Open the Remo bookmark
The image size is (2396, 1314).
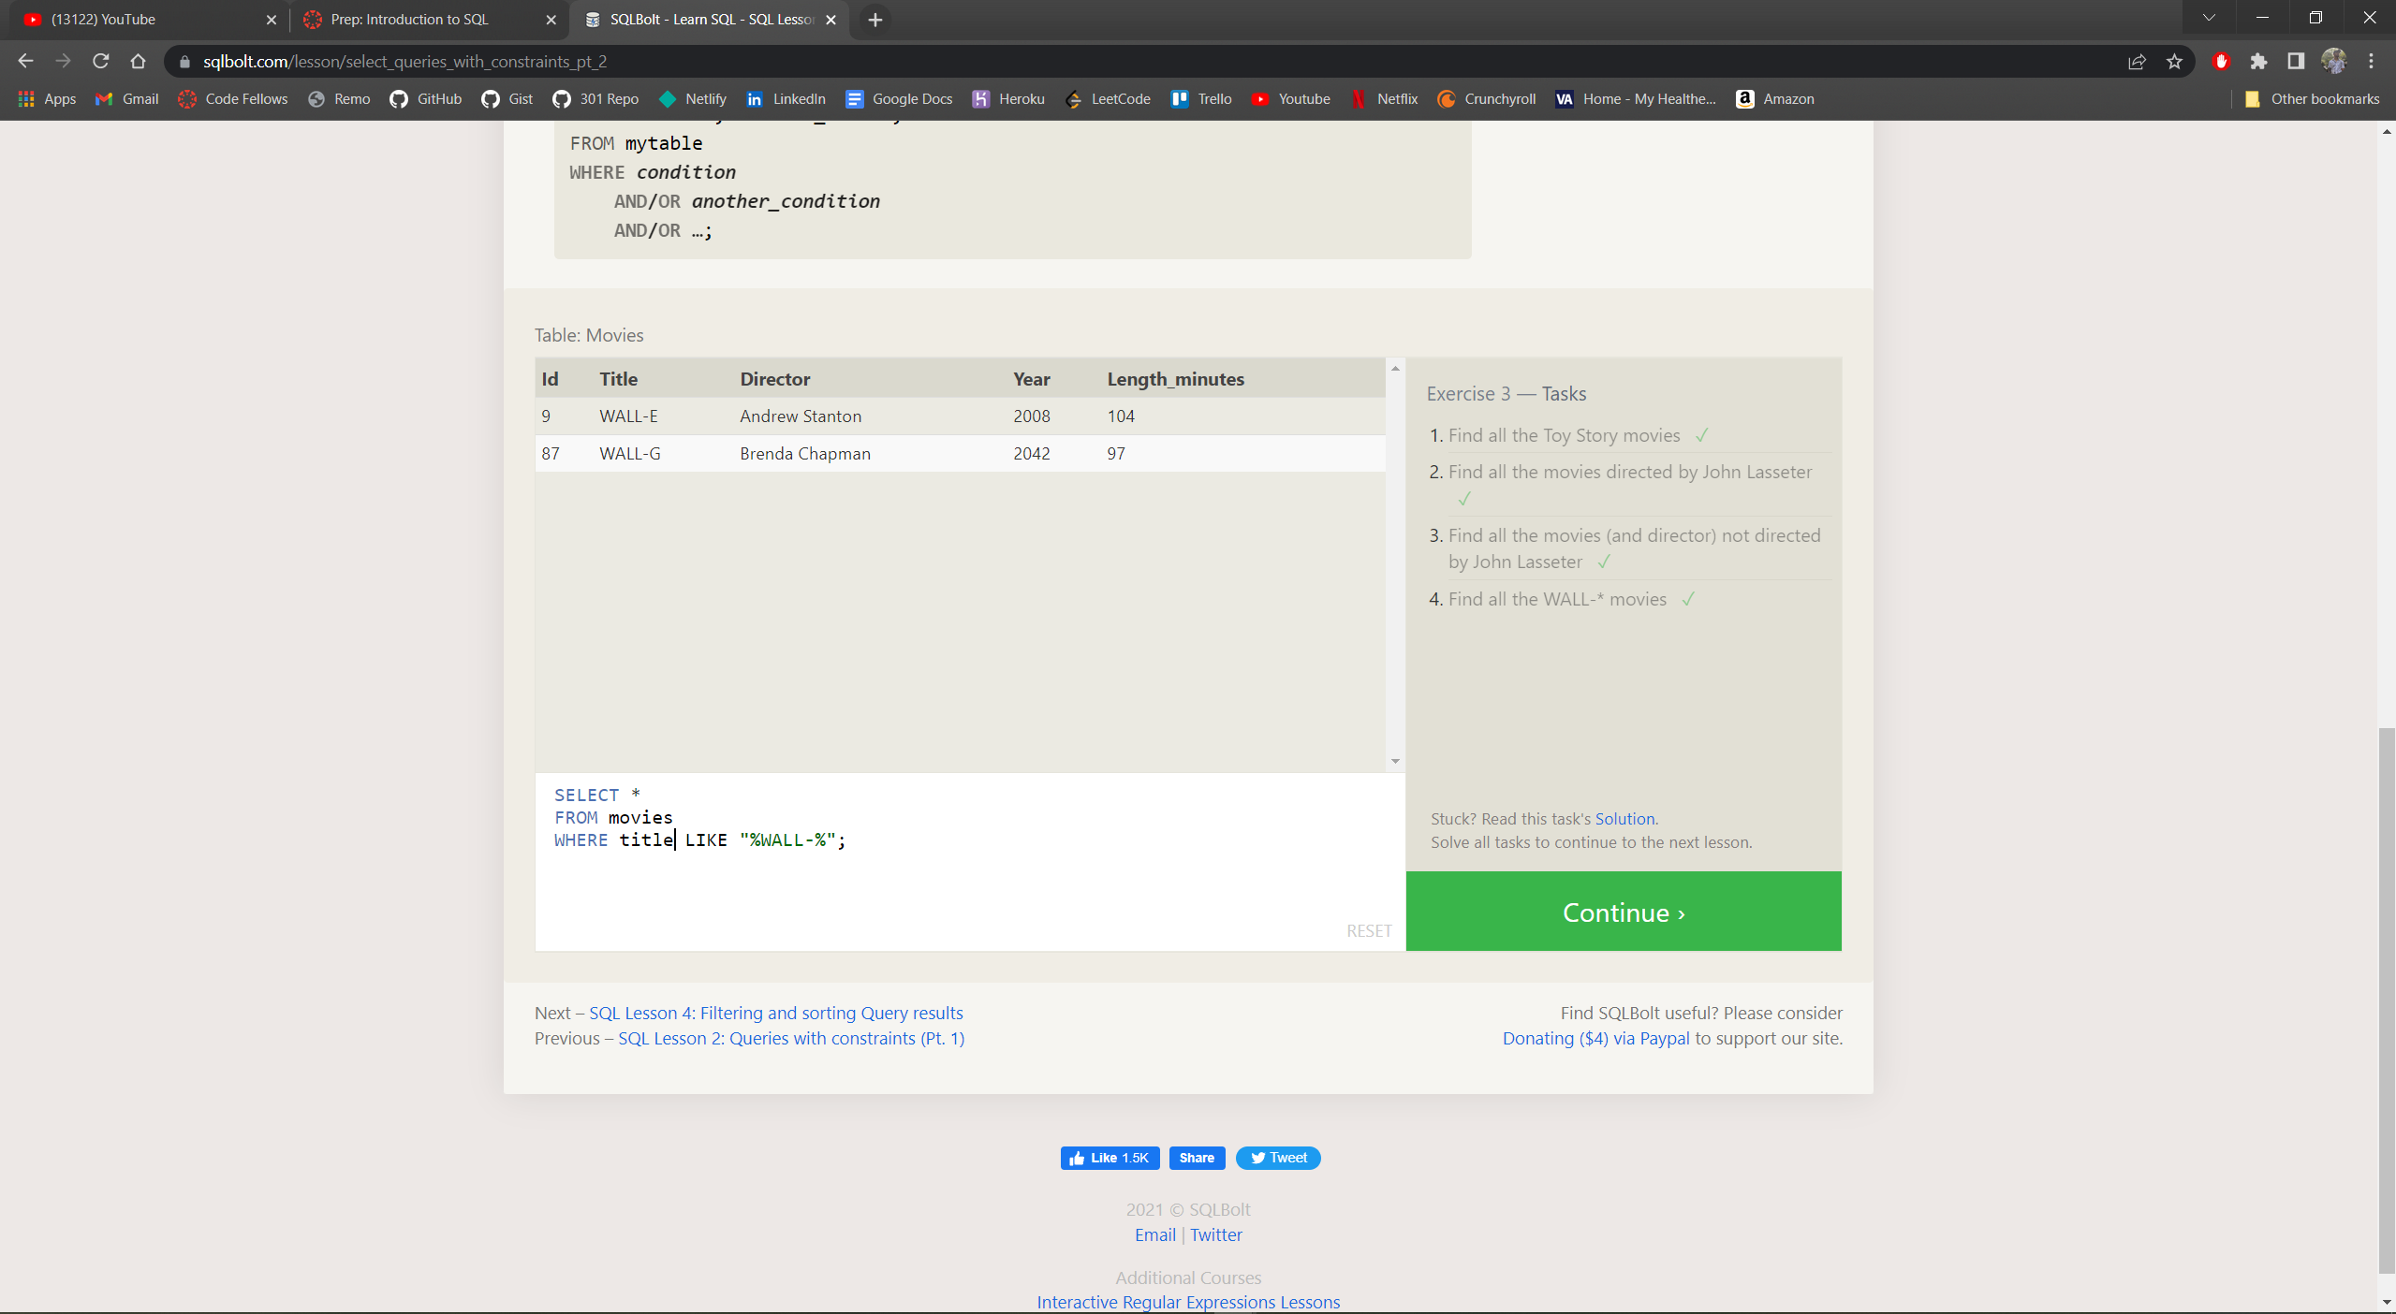pos(339,98)
